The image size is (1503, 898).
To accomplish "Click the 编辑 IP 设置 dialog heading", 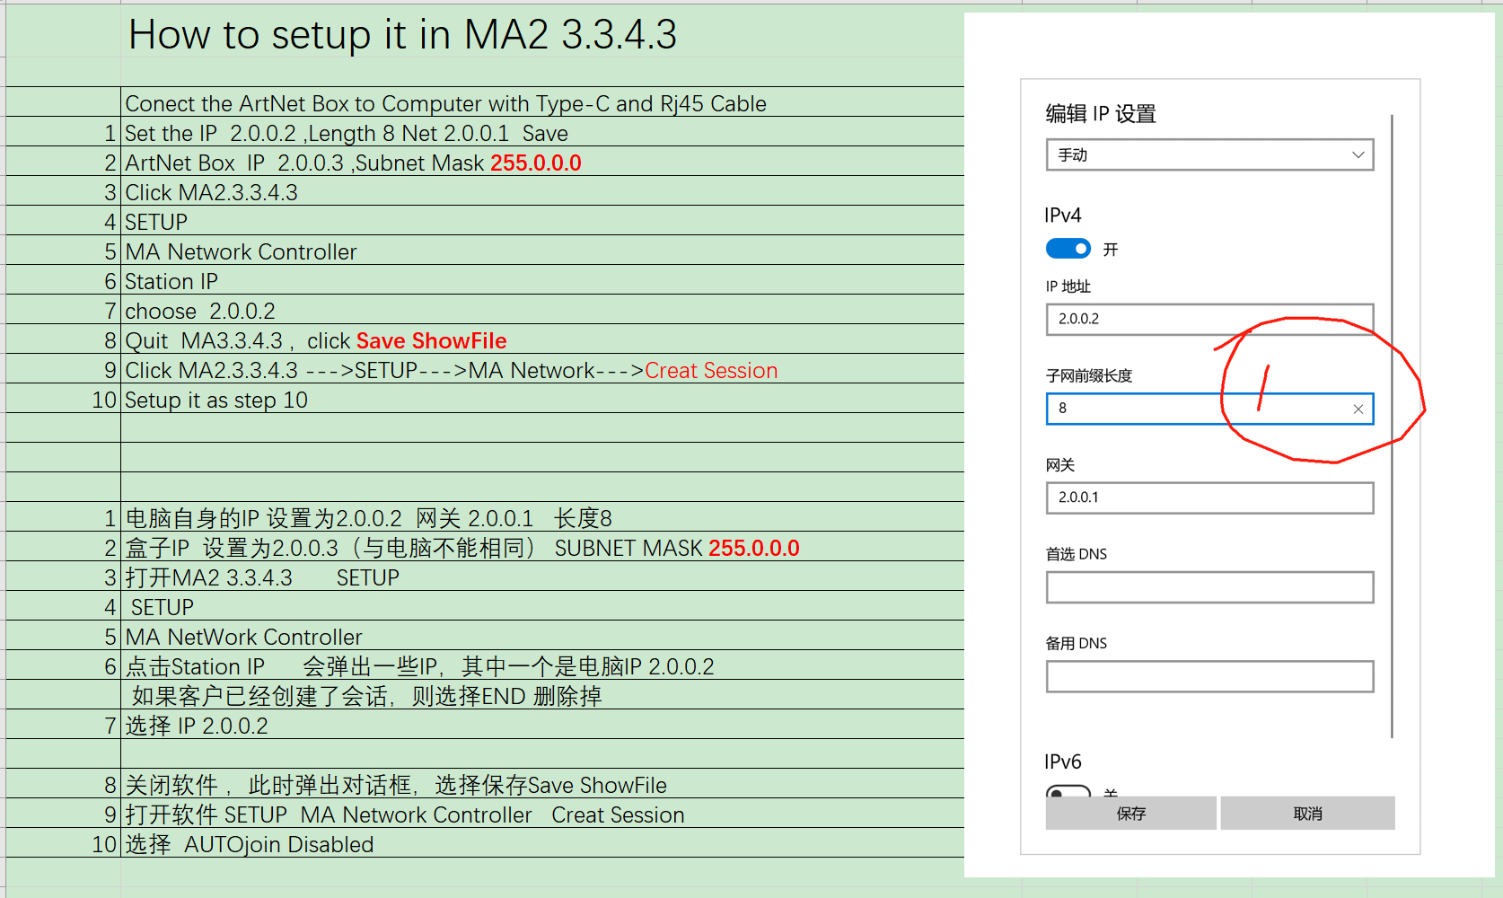I will point(1101,114).
